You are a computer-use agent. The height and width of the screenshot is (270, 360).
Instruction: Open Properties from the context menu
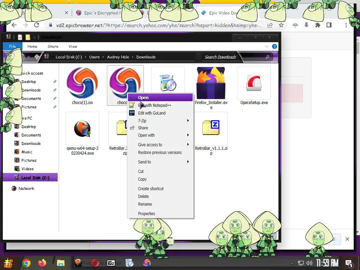coord(160,214)
